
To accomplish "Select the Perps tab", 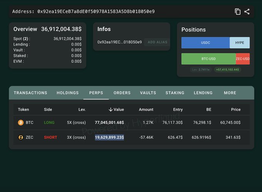I will pyautogui.click(x=96, y=93).
